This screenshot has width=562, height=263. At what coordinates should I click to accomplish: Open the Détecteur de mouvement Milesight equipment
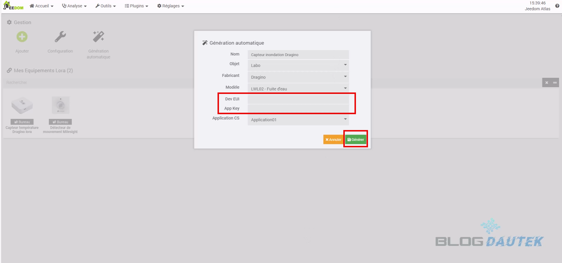coord(60,106)
